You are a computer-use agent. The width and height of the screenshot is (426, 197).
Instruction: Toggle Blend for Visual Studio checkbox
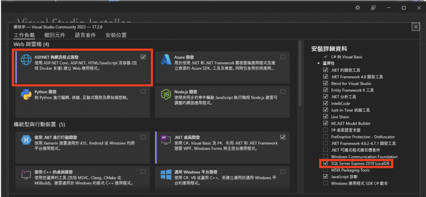325,84
